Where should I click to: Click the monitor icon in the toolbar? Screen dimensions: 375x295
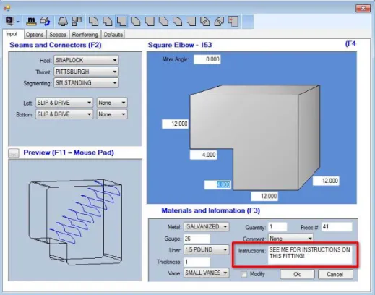click(10, 21)
